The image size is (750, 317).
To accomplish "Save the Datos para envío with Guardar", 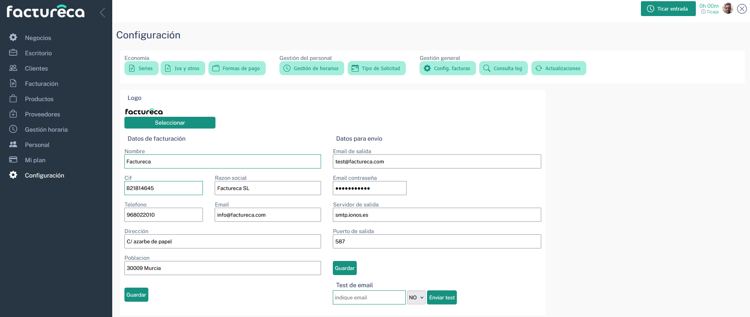I will [345, 268].
